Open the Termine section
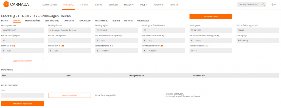The image size is (281, 108). [x=99, y=5]
